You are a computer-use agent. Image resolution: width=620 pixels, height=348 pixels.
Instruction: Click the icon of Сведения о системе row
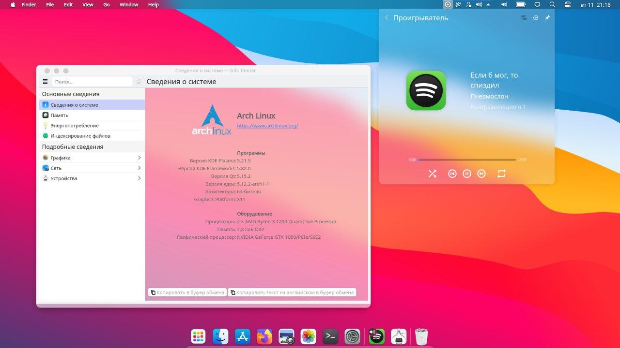[x=46, y=105]
